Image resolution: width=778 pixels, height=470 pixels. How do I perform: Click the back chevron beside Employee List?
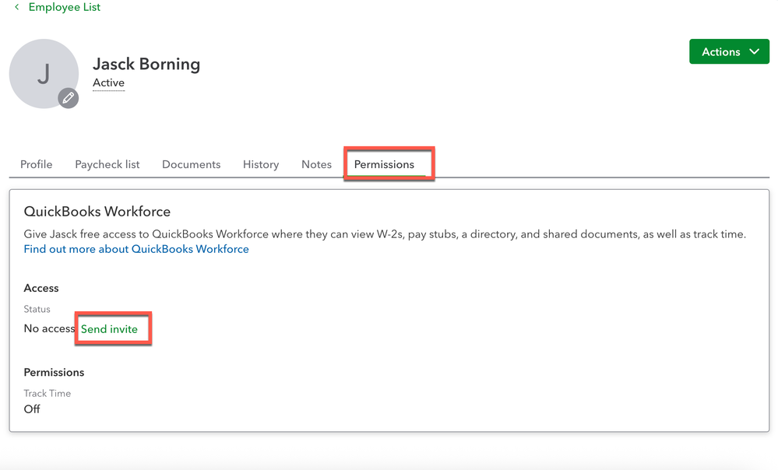(x=17, y=7)
